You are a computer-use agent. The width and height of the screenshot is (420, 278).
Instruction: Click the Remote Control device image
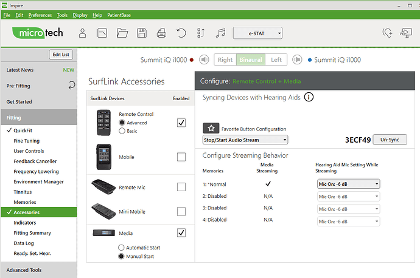click(103, 123)
